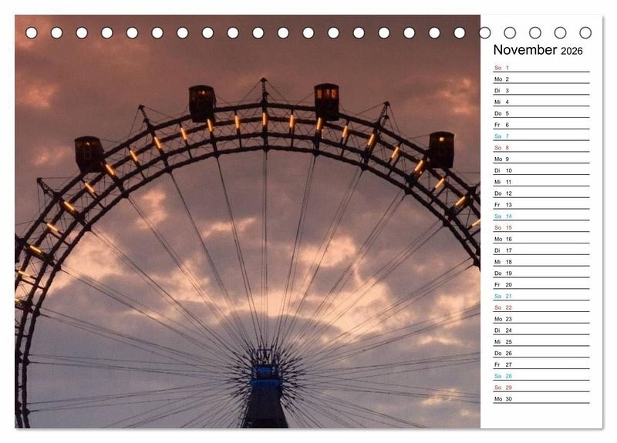Viewport: 617px width, 443px height.
Task: Click the leftmost gondola on the wheel
Action: click(89, 153)
